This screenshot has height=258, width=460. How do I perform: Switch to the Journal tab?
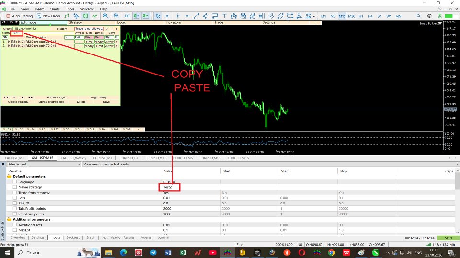163,237
